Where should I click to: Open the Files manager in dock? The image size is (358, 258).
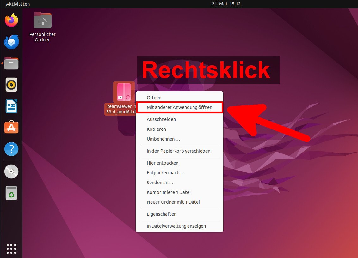point(11,63)
